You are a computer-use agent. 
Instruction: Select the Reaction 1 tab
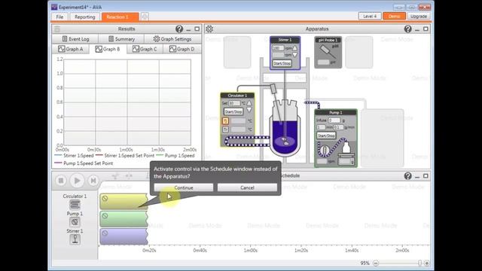[120, 17]
